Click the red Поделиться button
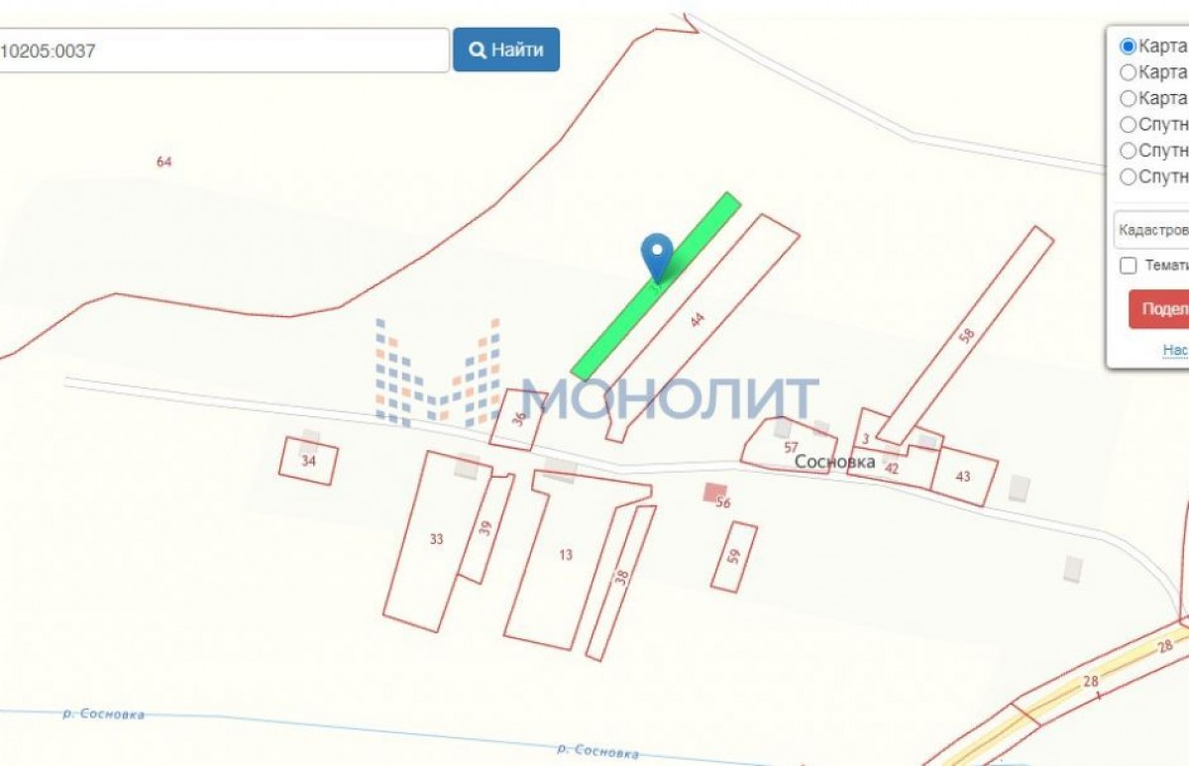1189x766 pixels. (x=1158, y=308)
